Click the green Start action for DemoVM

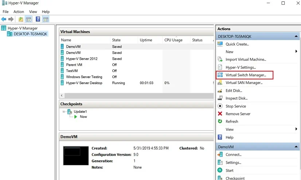pos(229,170)
